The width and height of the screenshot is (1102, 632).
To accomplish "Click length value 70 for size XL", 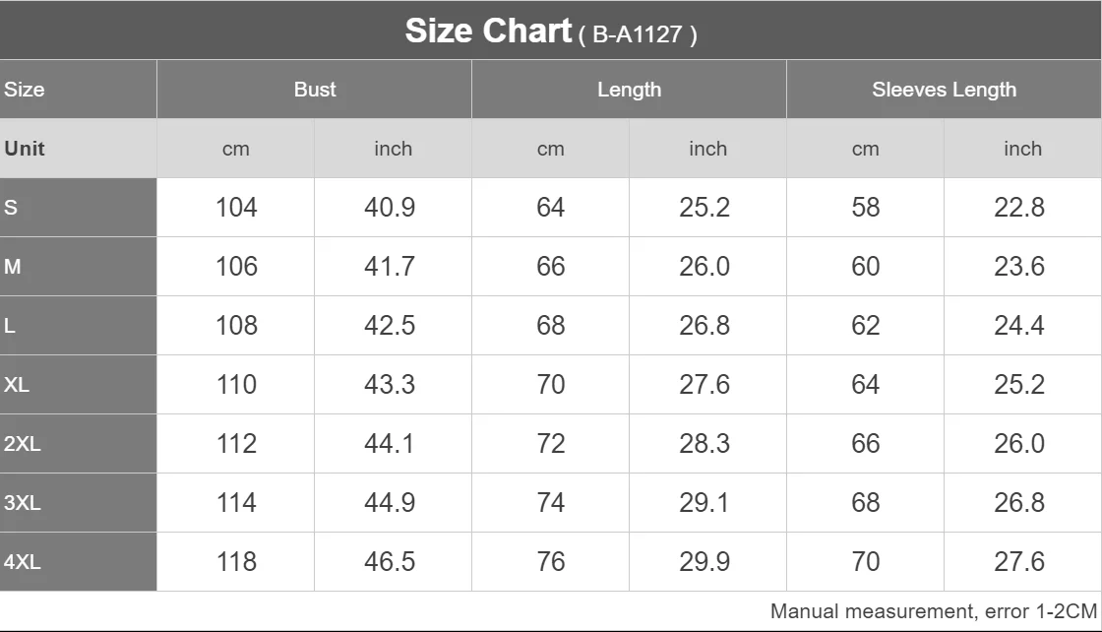I will [551, 385].
